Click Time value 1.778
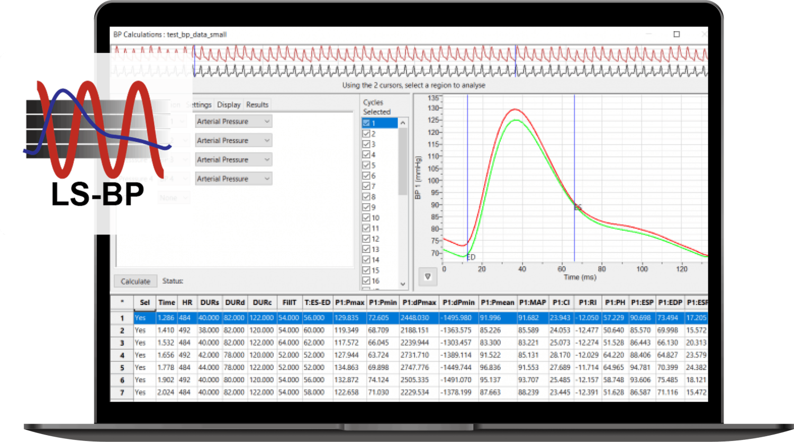This screenshot has width=794, height=442. click(x=166, y=367)
